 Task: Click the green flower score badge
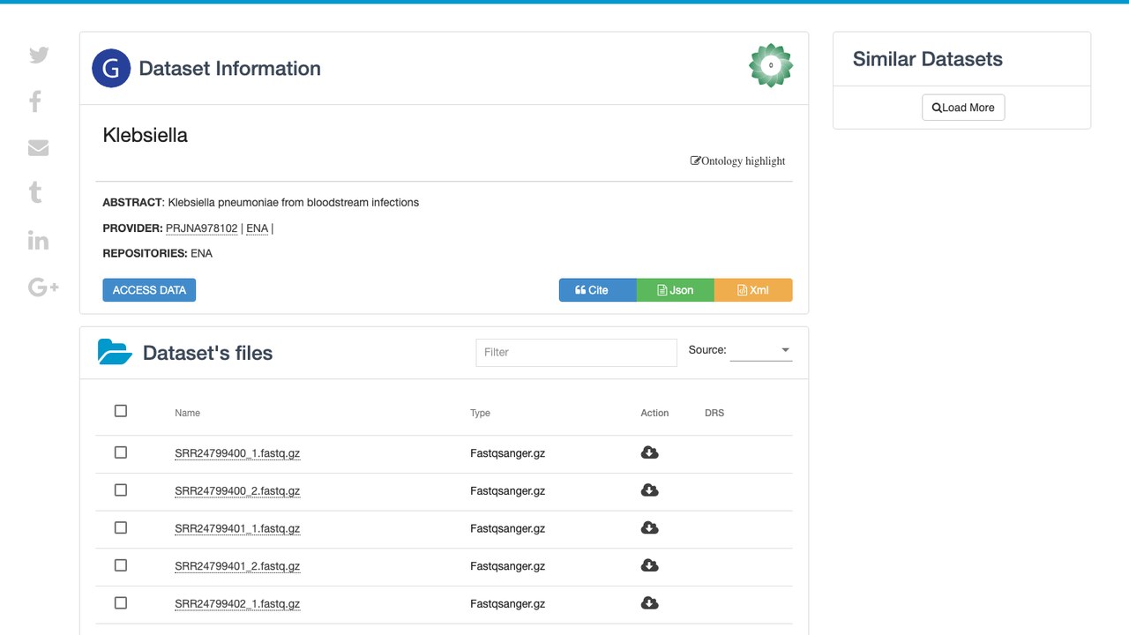771,65
